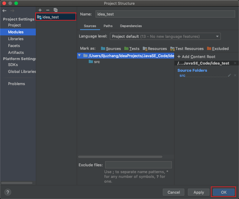Switch to the Paths tab
Screen dimensions: 239x199
coord(108,26)
